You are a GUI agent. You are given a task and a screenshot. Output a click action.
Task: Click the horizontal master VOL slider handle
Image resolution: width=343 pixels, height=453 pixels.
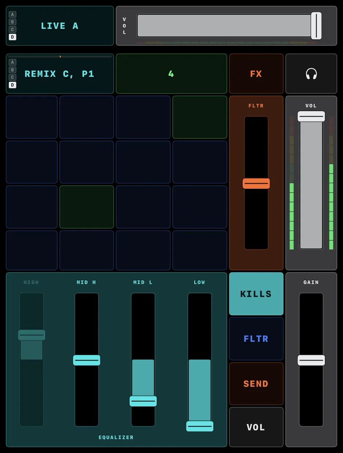(x=316, y=26)
